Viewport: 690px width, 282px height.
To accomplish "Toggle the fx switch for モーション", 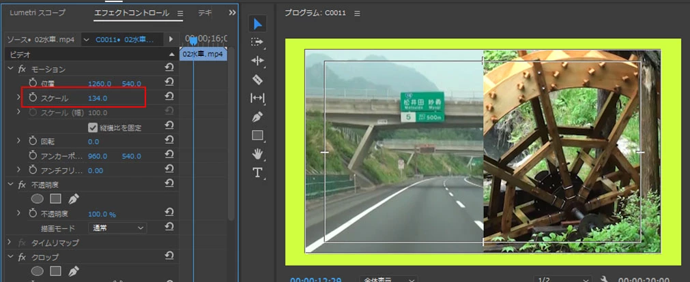I will tap(22, 69).
